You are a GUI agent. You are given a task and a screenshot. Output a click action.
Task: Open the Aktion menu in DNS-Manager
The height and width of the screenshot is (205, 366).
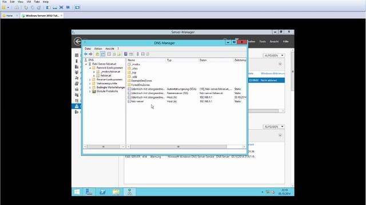click(98, 48)
